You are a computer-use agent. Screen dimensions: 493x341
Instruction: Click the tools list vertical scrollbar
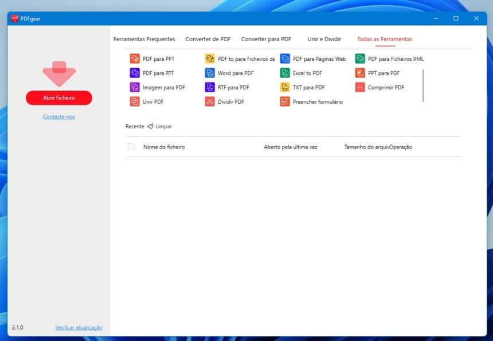click(x=423, y=85)
